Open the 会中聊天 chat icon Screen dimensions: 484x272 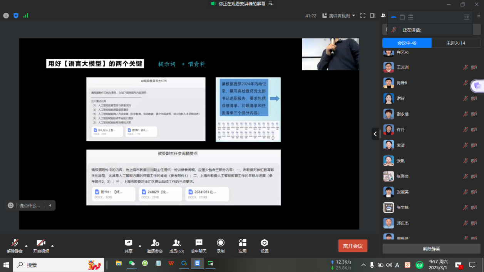[x=199, y=245]
